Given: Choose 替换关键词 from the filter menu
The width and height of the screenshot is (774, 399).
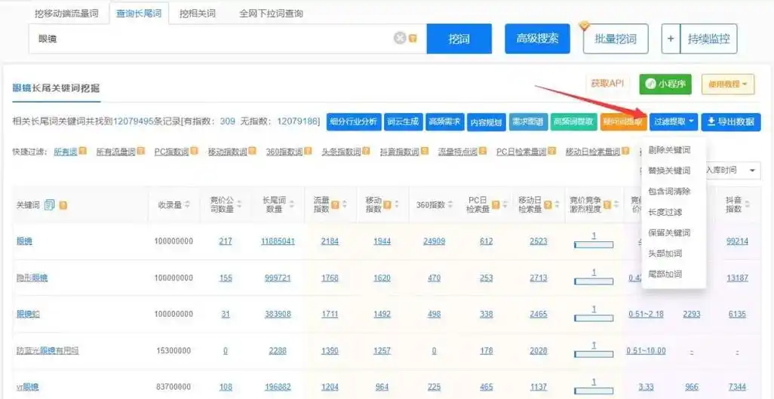Looking at the screenshot, I should click(x=669, y=170).
